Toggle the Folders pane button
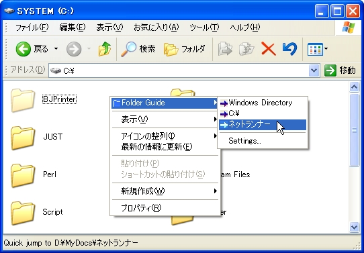This screenshot has height=253, width=364. click(x=185, y=49)
